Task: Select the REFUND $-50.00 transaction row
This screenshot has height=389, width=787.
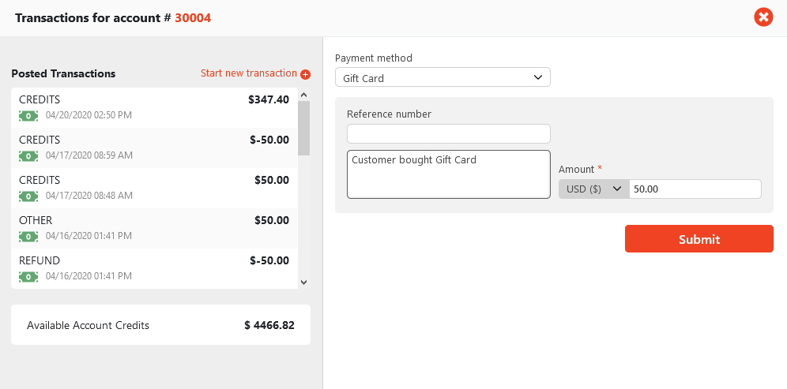Action: 154,268
